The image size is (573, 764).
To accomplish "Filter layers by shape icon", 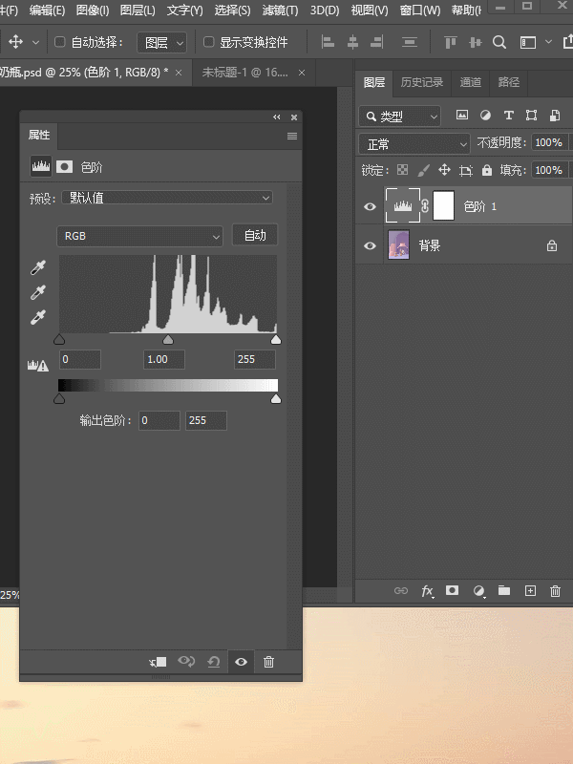I will [531, 115].
